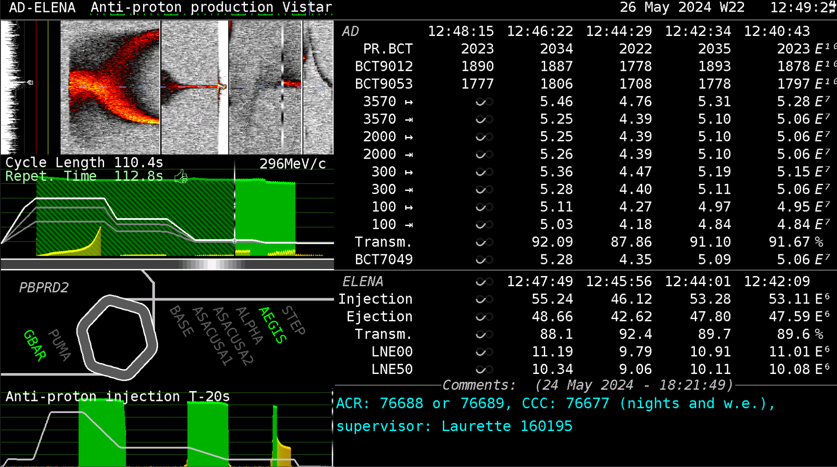
Task: Click the PBPRD2 label
Action: coord(43,288)
